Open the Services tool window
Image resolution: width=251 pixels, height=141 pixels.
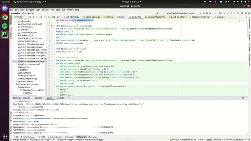click(x=93, y=137)
